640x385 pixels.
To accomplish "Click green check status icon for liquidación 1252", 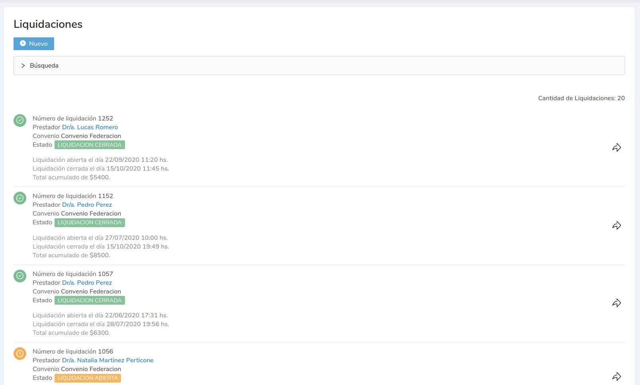I will point(20,120).
